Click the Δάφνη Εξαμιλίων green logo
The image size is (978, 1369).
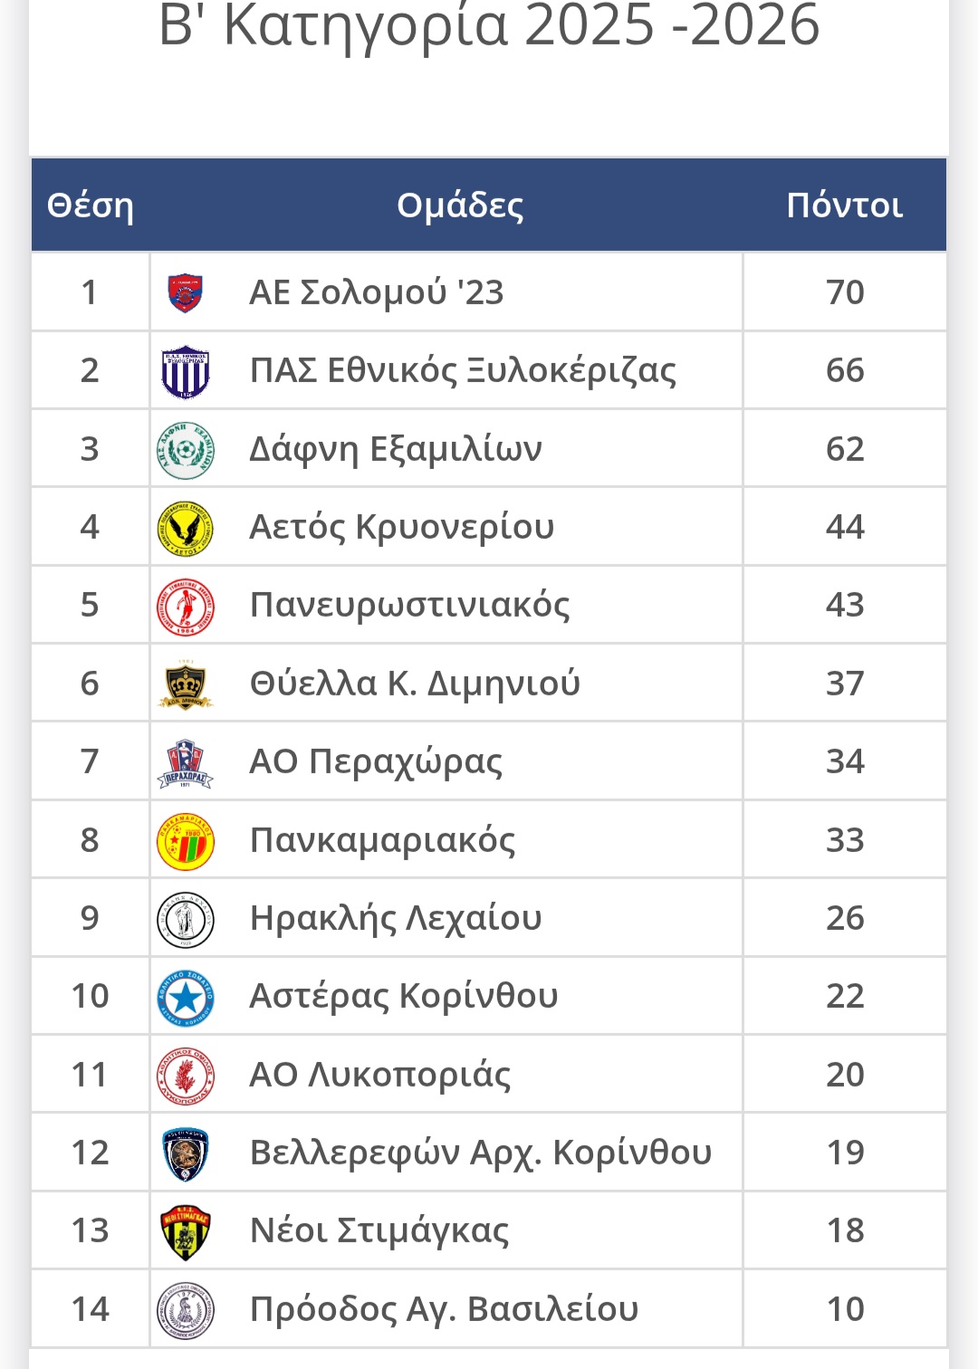pos(186,450)
